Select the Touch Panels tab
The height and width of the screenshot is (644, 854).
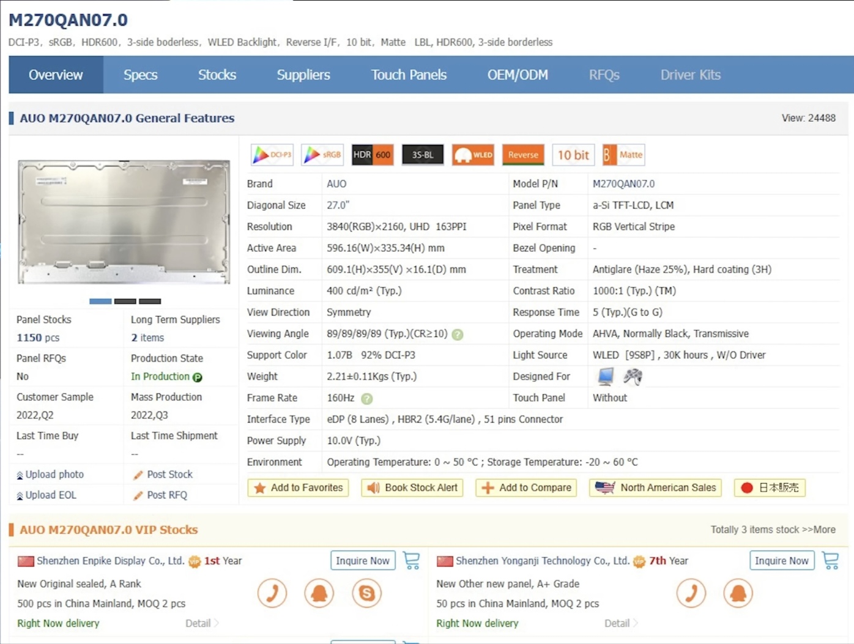(409, 75)
